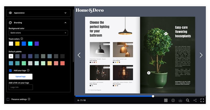Open the search magnifier in viewer
This screenshot has height=110, width=210.
pyautogui.click(x=188, y=100)
